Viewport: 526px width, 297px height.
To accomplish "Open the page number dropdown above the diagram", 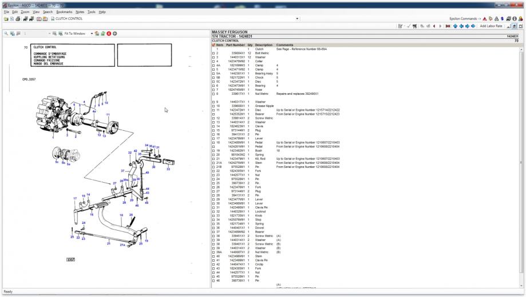I will pyautogui.click(x=49, y=34).
